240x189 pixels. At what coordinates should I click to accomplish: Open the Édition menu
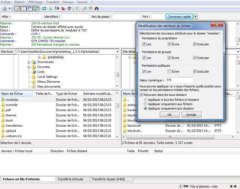[19, 2]
